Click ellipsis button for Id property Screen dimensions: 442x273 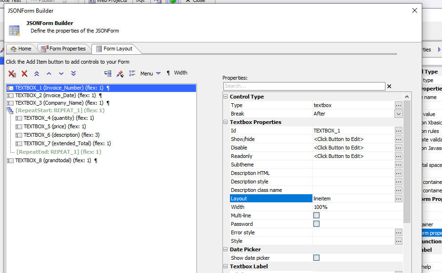(x=398, y=131)
